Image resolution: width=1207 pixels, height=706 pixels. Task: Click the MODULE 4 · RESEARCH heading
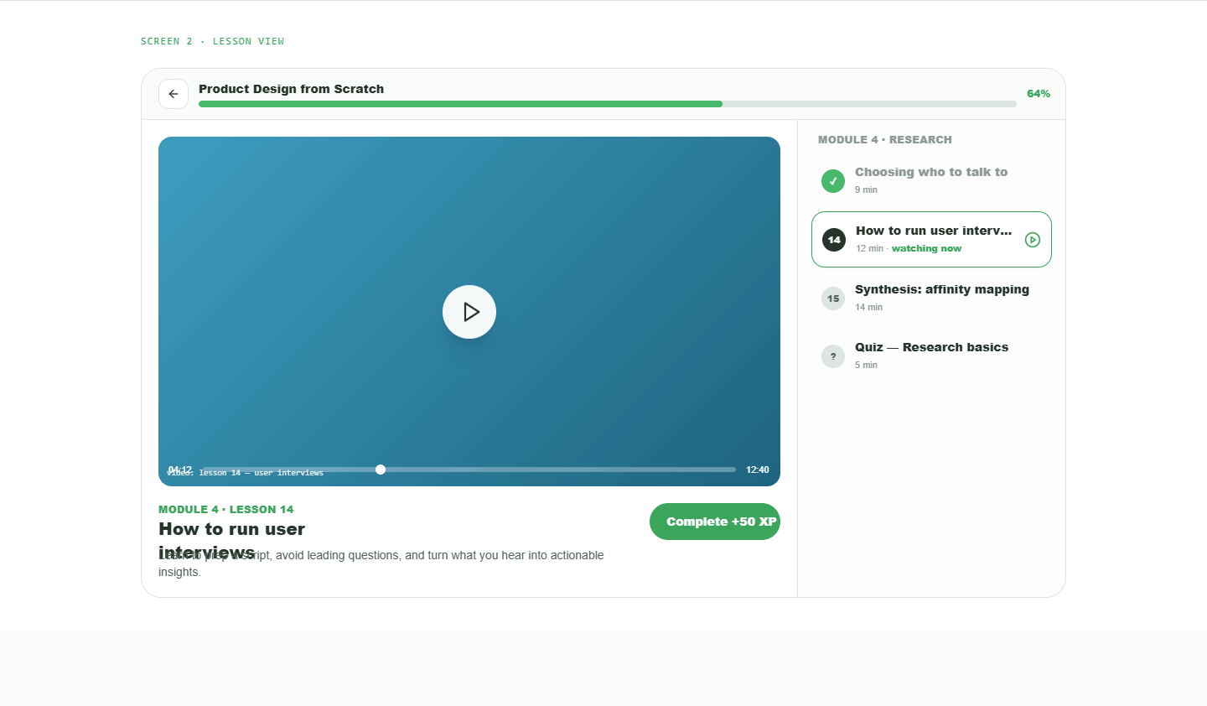[885, 140]
